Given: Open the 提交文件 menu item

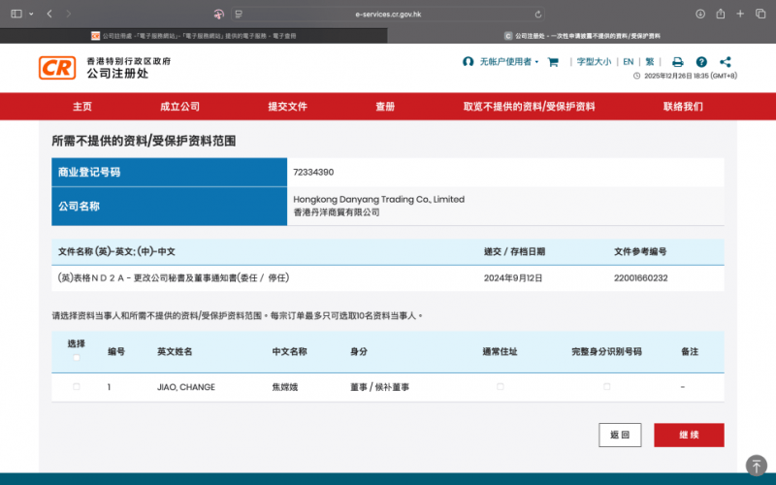Looking at the screenshot, I should pyautogui.click(x=287, y=107).
